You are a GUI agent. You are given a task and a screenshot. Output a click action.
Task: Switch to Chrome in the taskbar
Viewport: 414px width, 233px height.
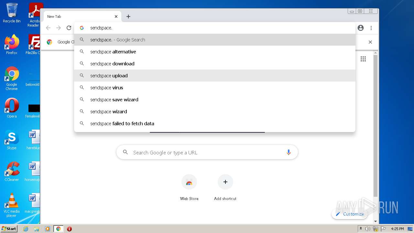[x=59, y=229]
